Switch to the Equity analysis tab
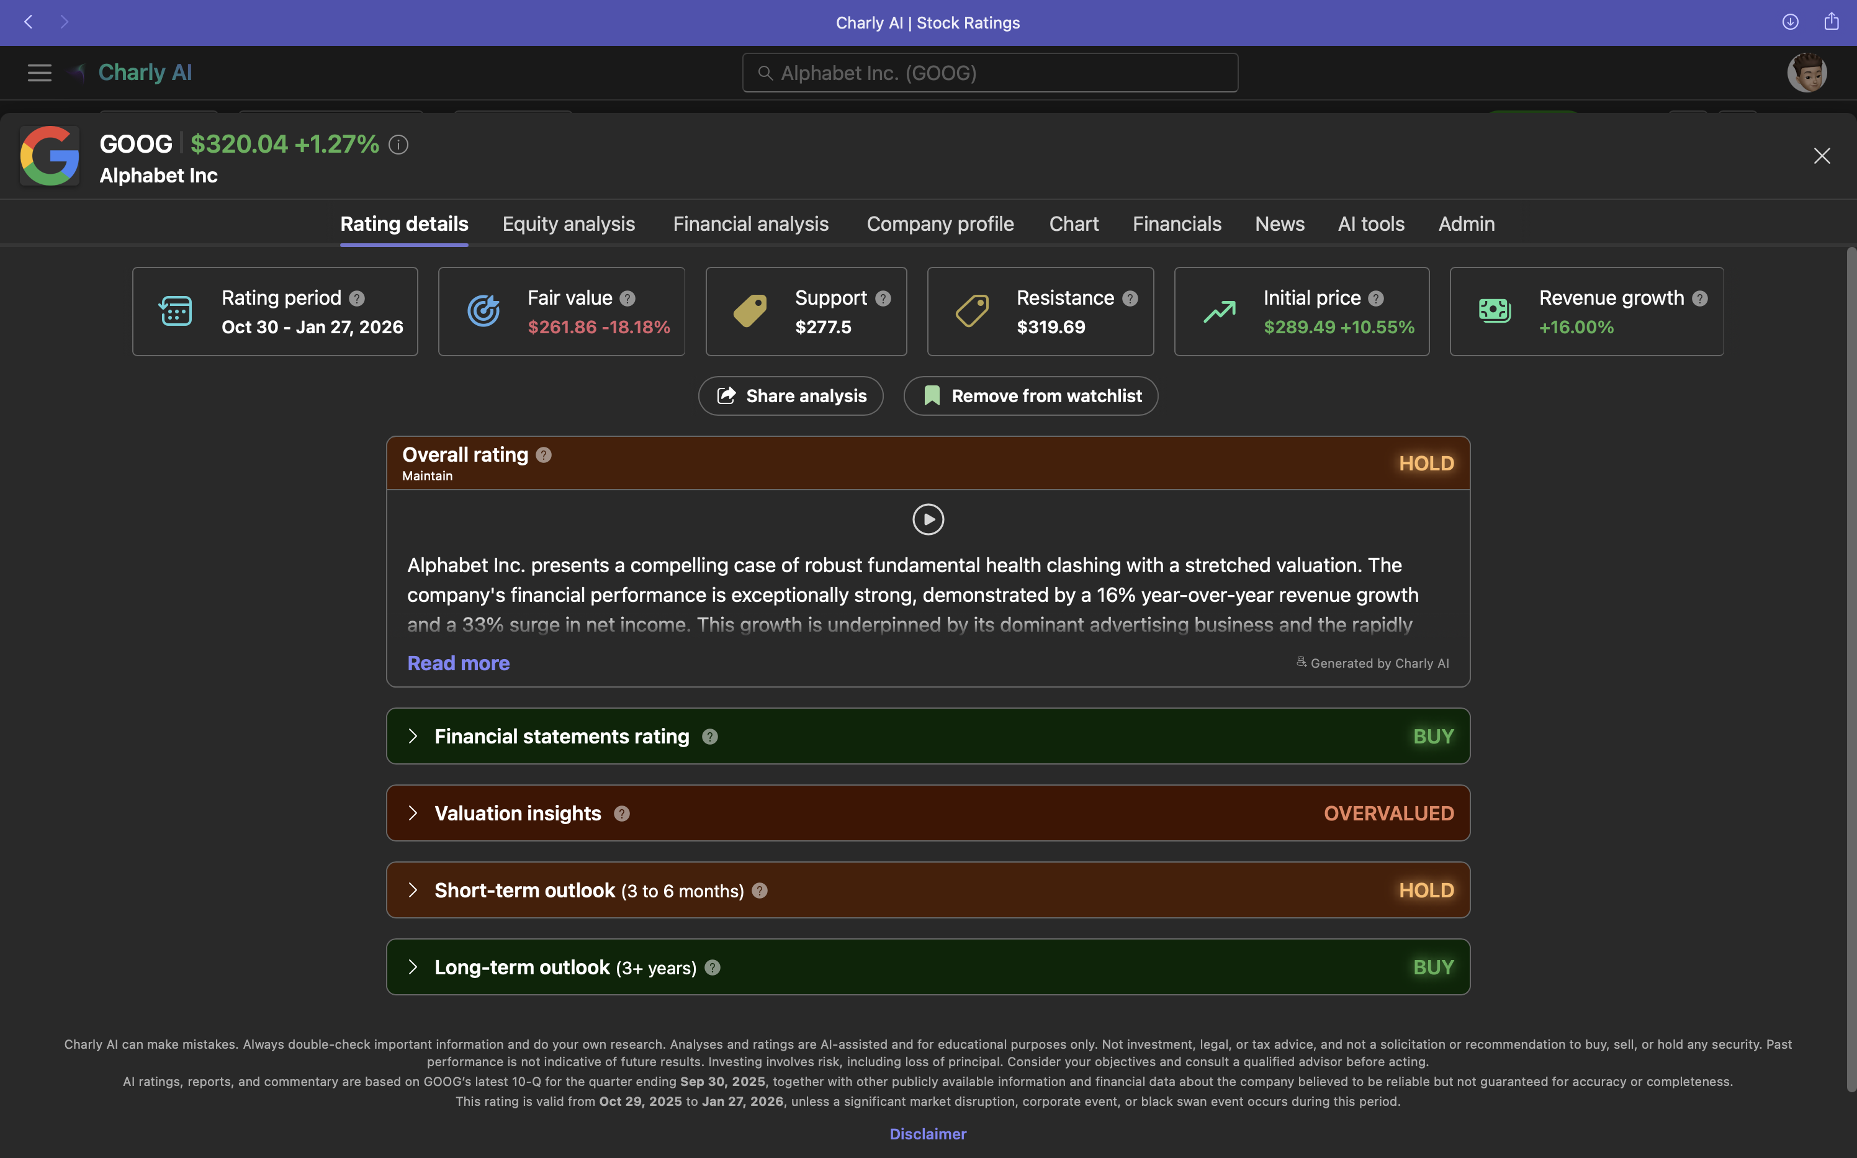 tap(568, 223)
